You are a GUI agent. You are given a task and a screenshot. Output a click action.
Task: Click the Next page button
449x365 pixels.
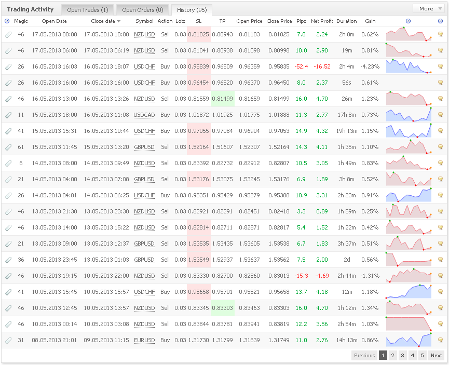point(437,355)
